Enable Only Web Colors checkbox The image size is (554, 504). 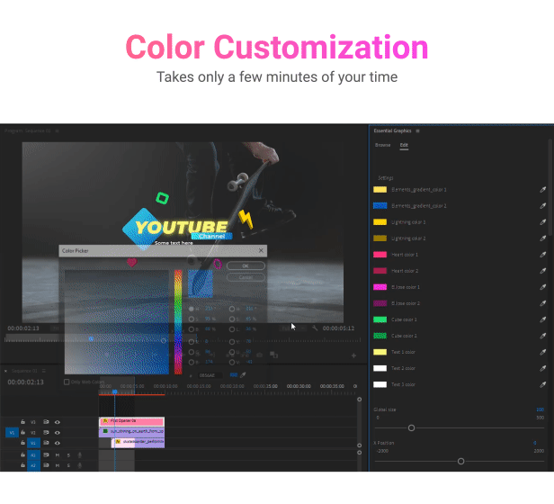(x=67, y=382)
